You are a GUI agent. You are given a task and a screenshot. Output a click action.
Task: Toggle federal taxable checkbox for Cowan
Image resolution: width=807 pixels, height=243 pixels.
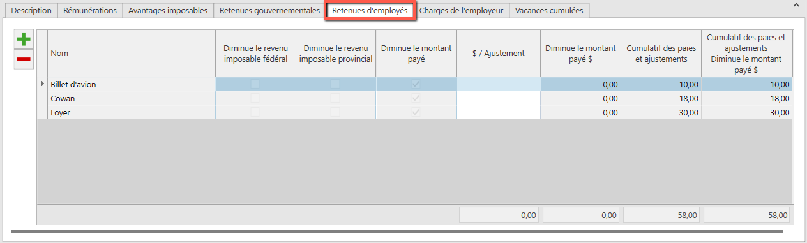255,98
